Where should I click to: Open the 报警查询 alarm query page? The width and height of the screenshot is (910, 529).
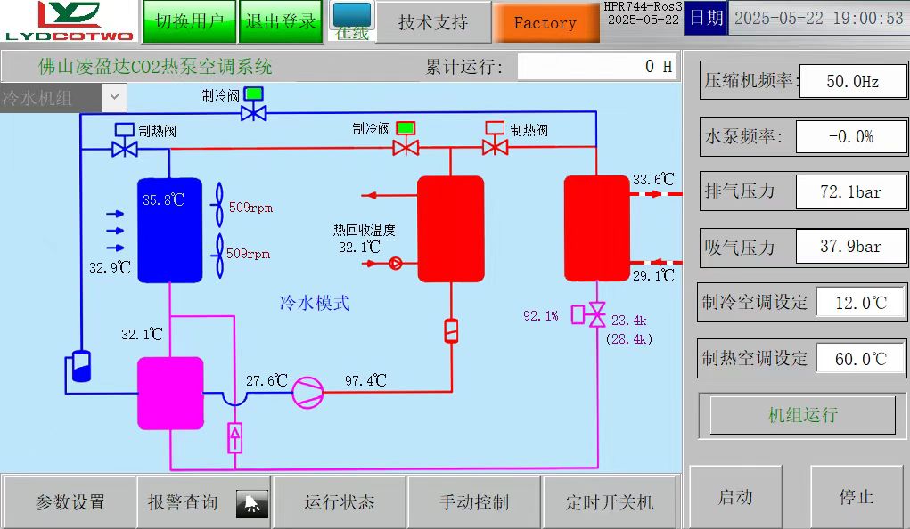click(204, 502)
